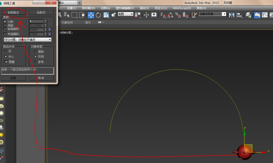This screenshot has height=163, width=273.
Task: Click the Use Pivot Point Center icon
Action: pyautogui.click(x=137, y=15)
